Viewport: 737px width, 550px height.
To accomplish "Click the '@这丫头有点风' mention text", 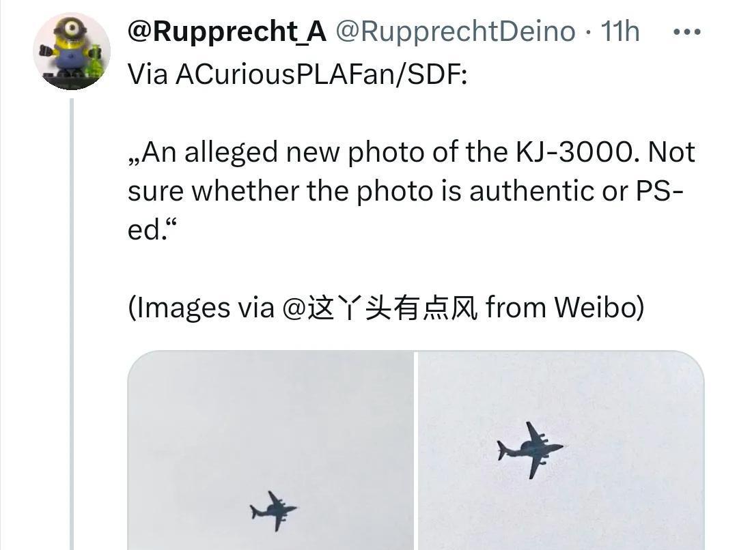I will click(380, 308).
